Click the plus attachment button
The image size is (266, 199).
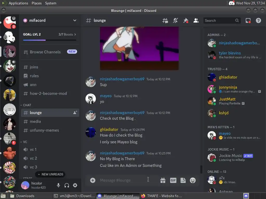93,180
